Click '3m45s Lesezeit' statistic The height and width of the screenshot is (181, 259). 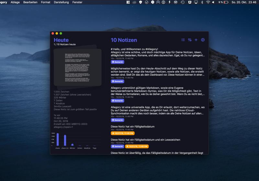pos(62,106)
